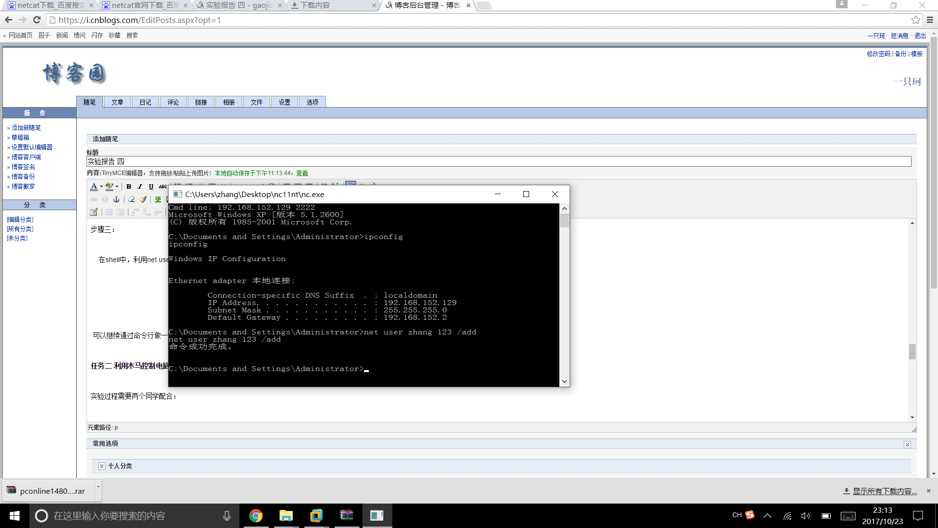938x528 pixels.
Task: Switch to the 实验报告 四 browser tab
Action: pos(239,5)
